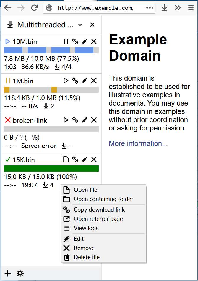This screenshot has height=281, width=198.
Task: Edit the 10M.bin download
Action: (x=85, y=41)
